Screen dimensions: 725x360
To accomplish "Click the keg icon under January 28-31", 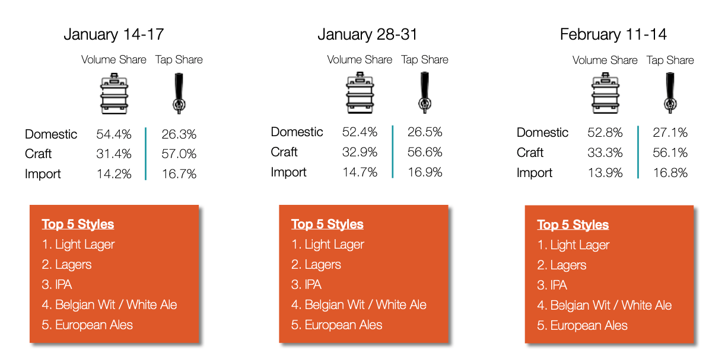I will coord(361,93).
